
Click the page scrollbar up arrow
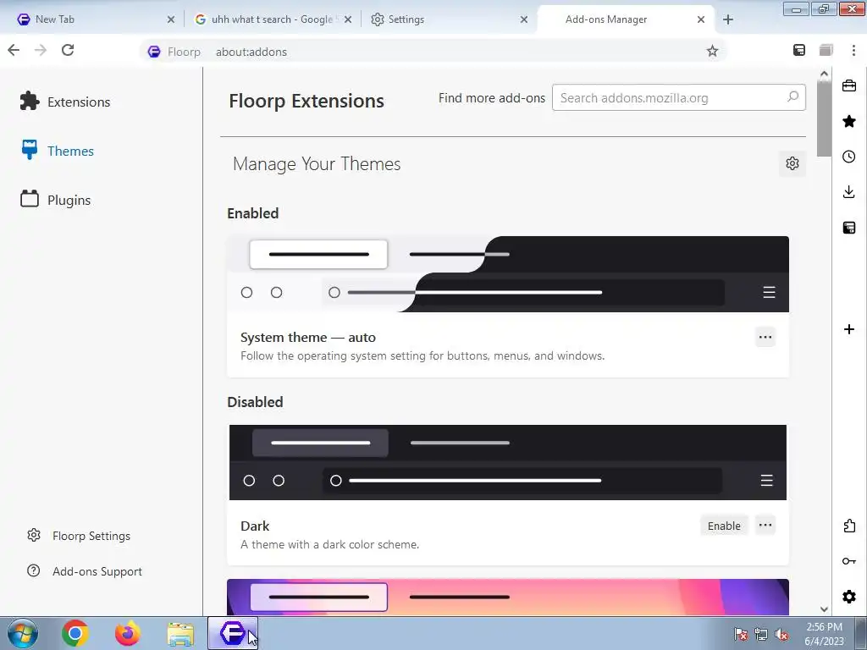point(824,74)
